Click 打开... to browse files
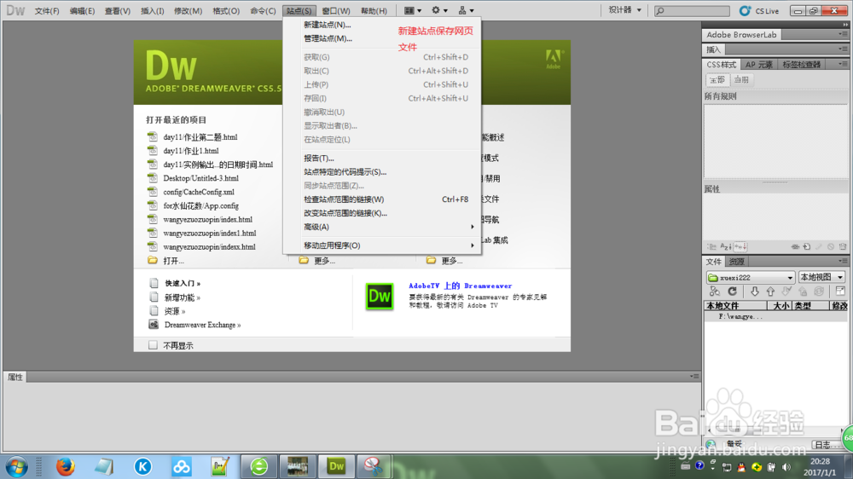Image resolution: width=853 pixels, height=479 pixels. click(173, 261)
